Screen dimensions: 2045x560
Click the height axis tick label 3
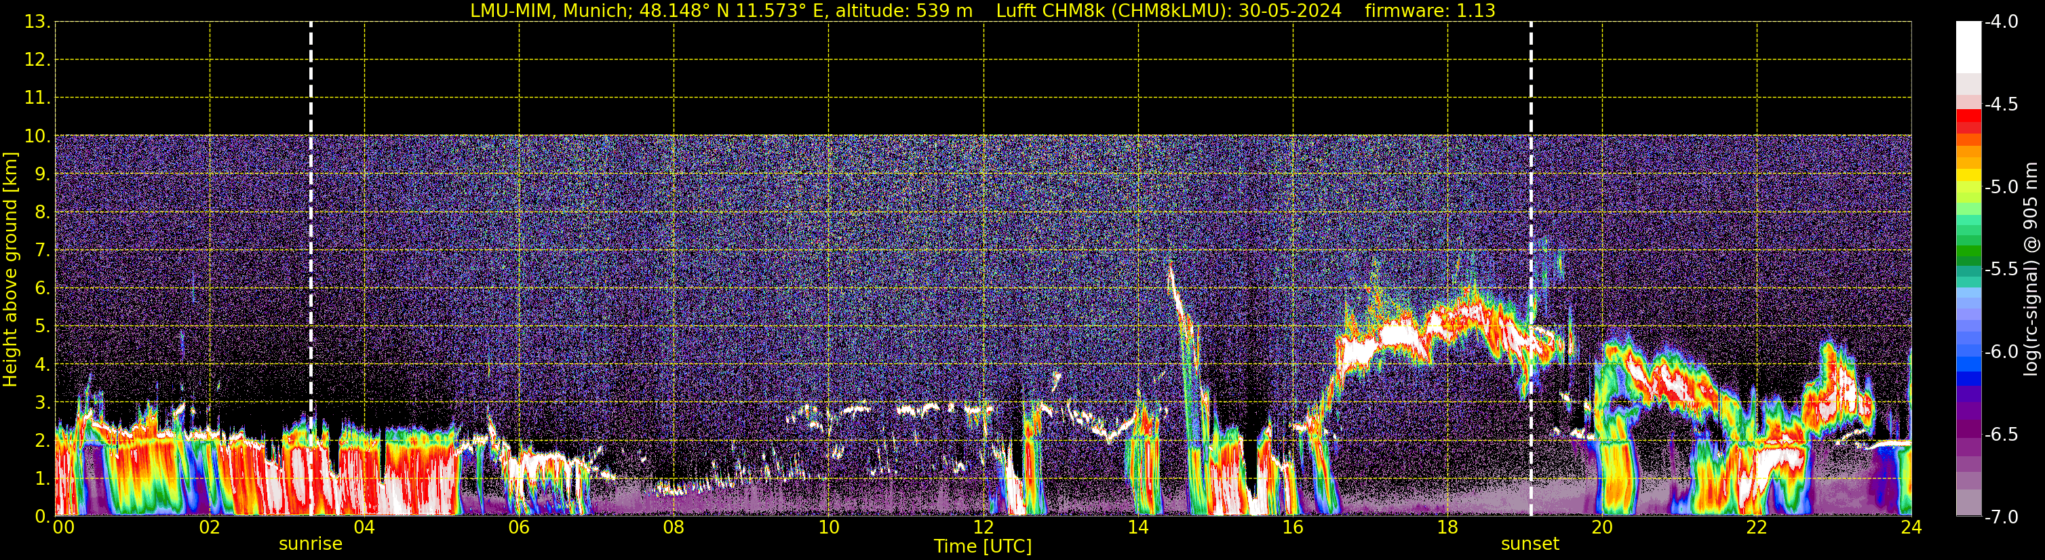[x=41, y=402]
